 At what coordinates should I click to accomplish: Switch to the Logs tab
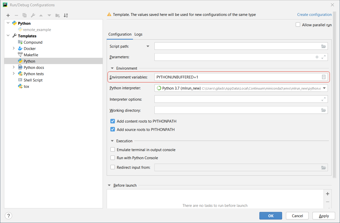tap(138, 34)
